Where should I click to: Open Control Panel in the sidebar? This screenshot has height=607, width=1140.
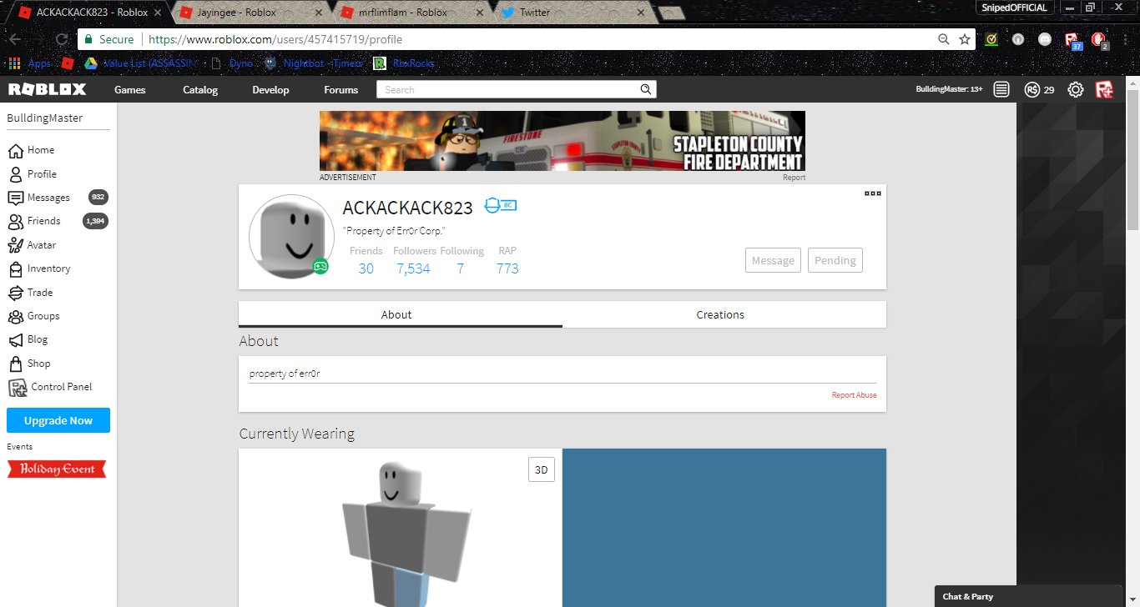coord(61,387)
